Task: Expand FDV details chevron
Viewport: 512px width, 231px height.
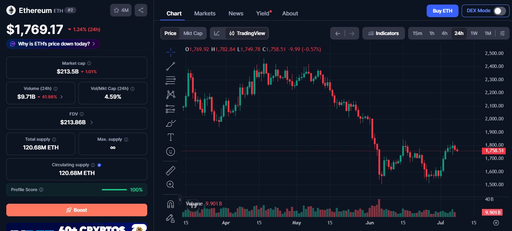Action: point(92,122)
